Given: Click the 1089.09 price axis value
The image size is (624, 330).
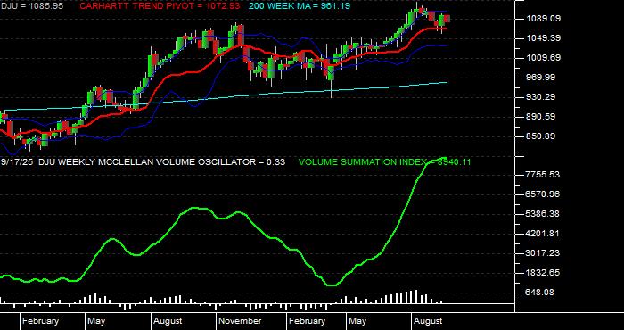Looking at the screenshot, I should (x=543, y=19).
